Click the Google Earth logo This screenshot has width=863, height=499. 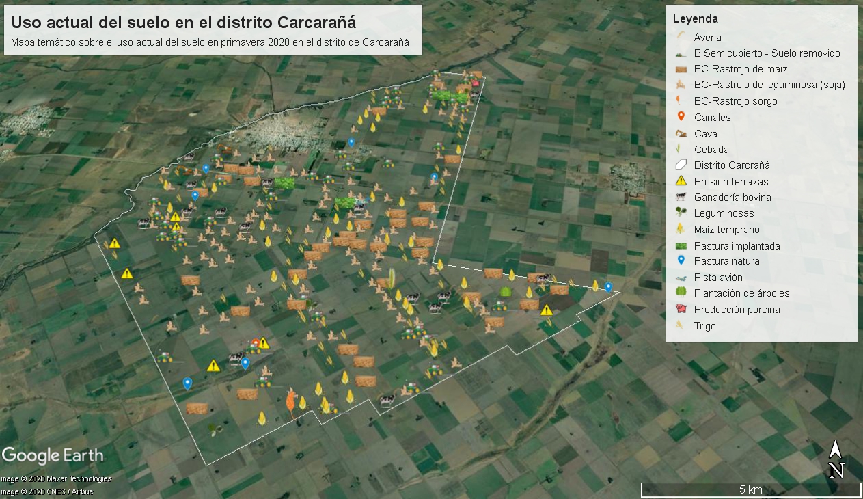53,455
